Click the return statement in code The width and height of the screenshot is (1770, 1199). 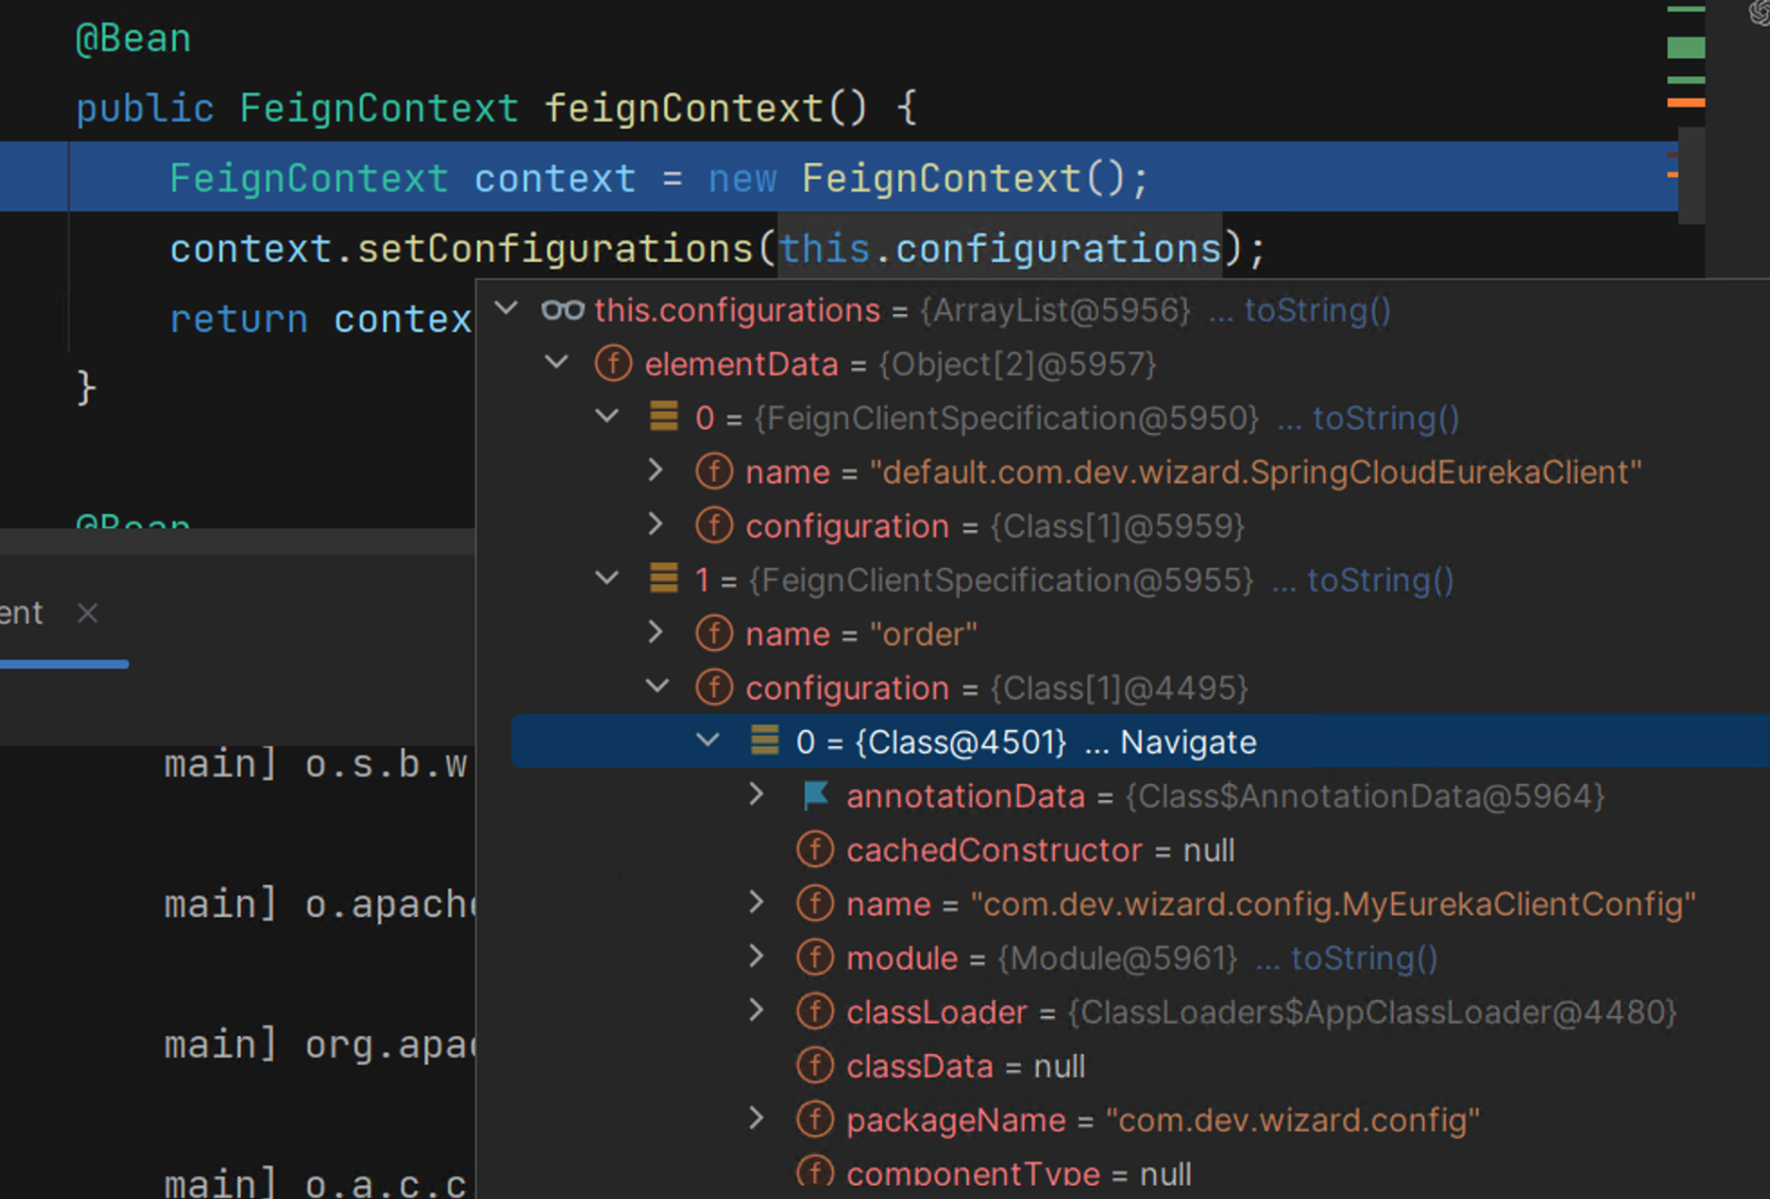[321, 320]
